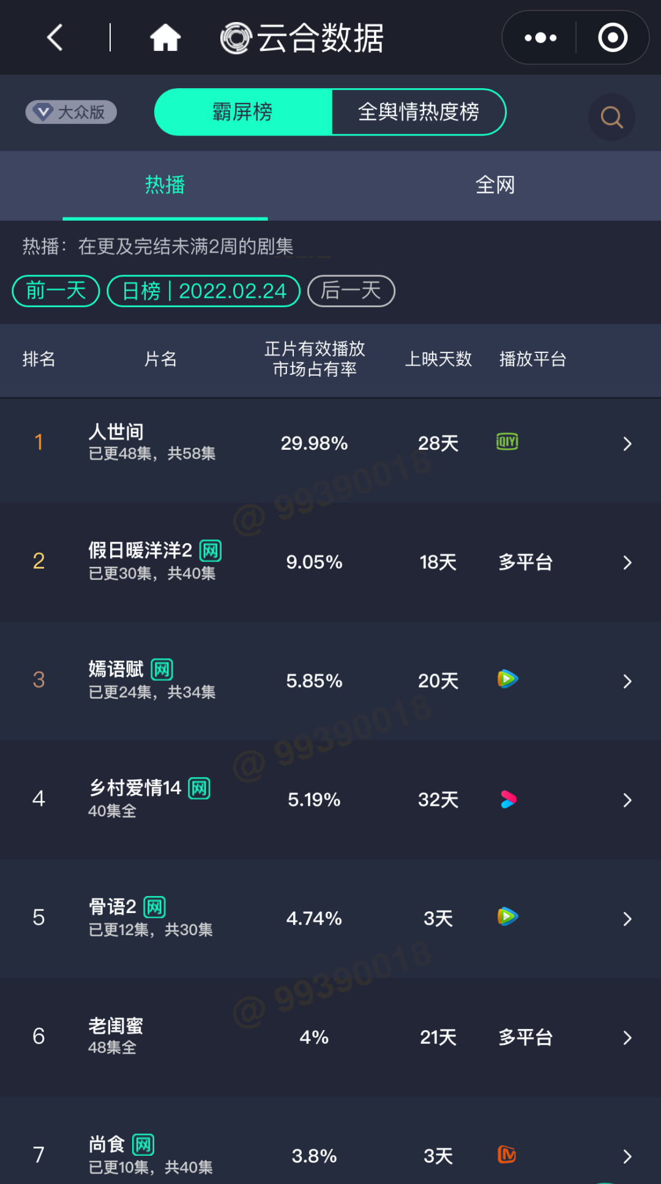This screenshot has width=661, height=1184.
Task: Tap the back arrow icon
Action: click(x=55, y=38)
